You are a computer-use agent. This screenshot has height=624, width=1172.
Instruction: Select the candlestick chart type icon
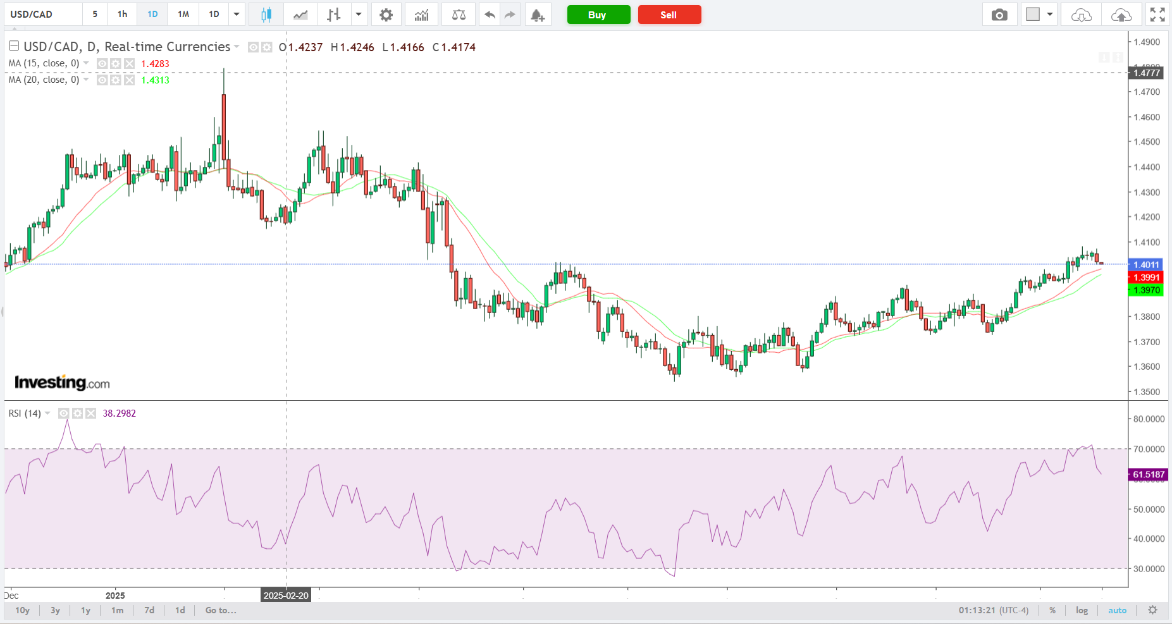coord(266,15)
